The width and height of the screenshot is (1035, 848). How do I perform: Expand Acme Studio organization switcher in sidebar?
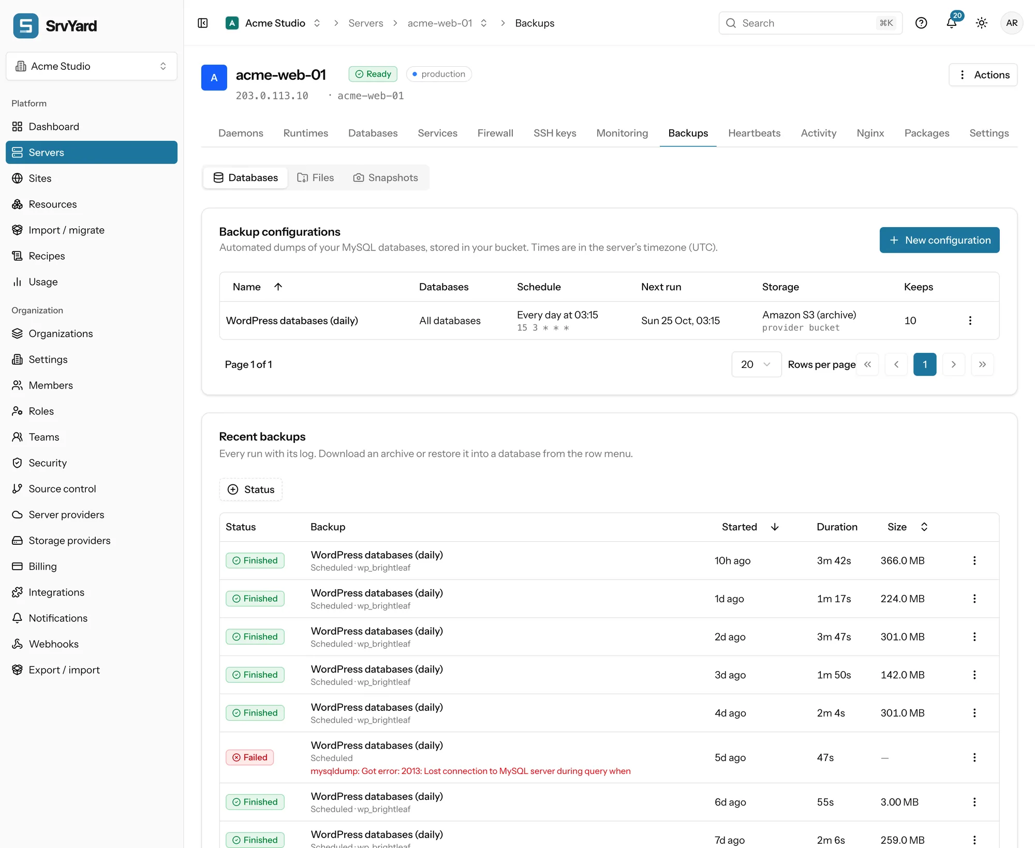tap(92, 66)
